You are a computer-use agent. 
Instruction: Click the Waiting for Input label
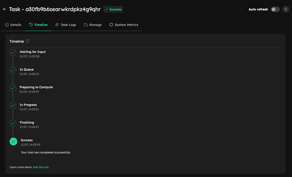pyautogui.click(x=33, y=52)
